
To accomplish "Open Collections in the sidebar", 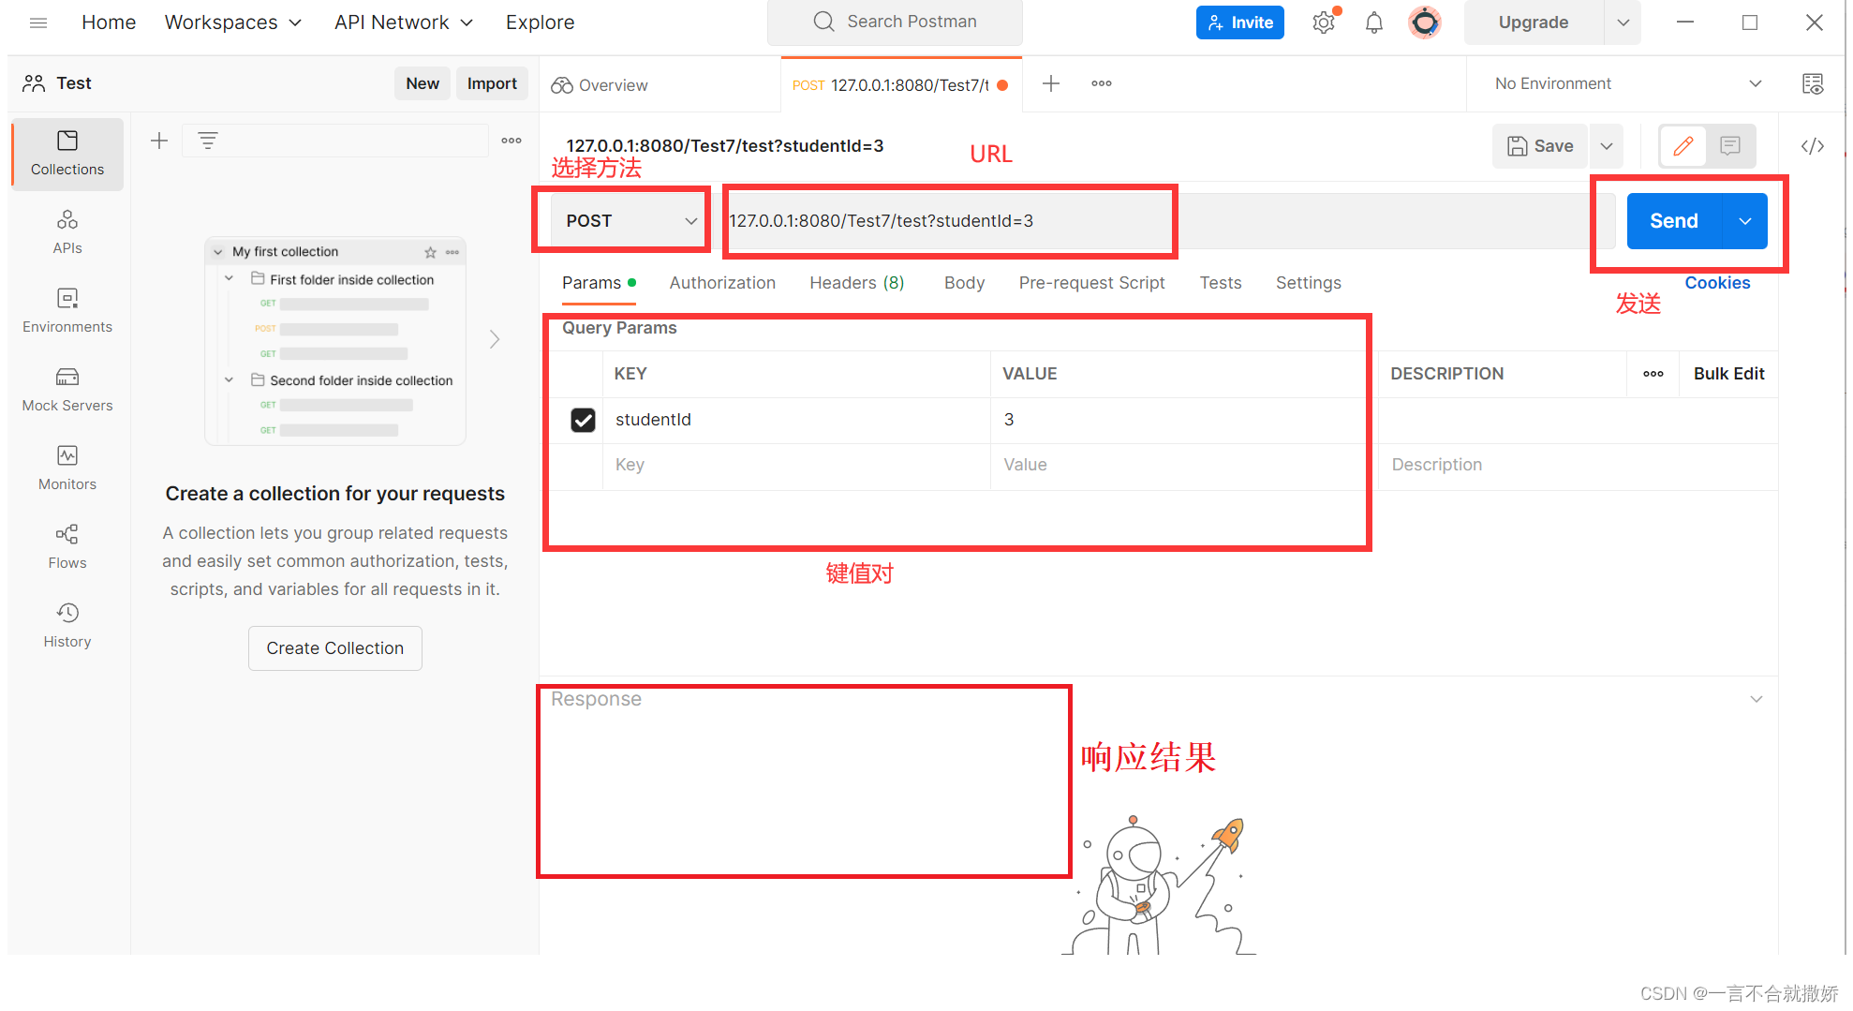I will pyautogui.click(x=67, y=155).
